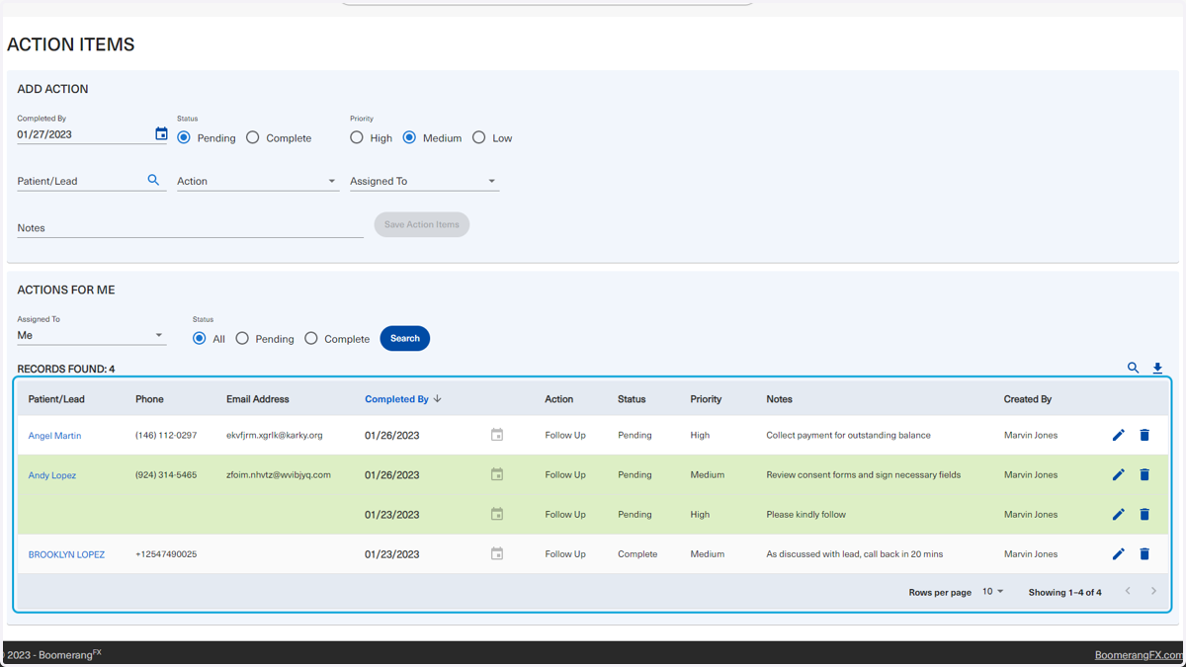Click the email zfoim.nhvtz@wvibjyq.com
Viewport: 1186px width, 667px height.
tap(279, 474)
